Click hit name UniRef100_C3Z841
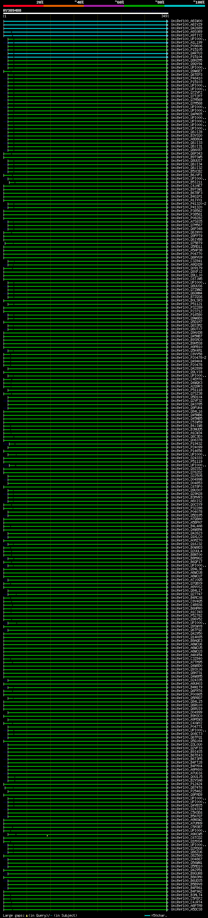Viewport: 208px width, 918px height. (x=186, y=261)
